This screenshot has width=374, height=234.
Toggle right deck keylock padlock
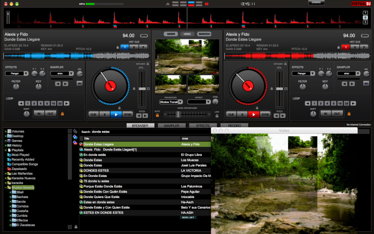(286, 64)
